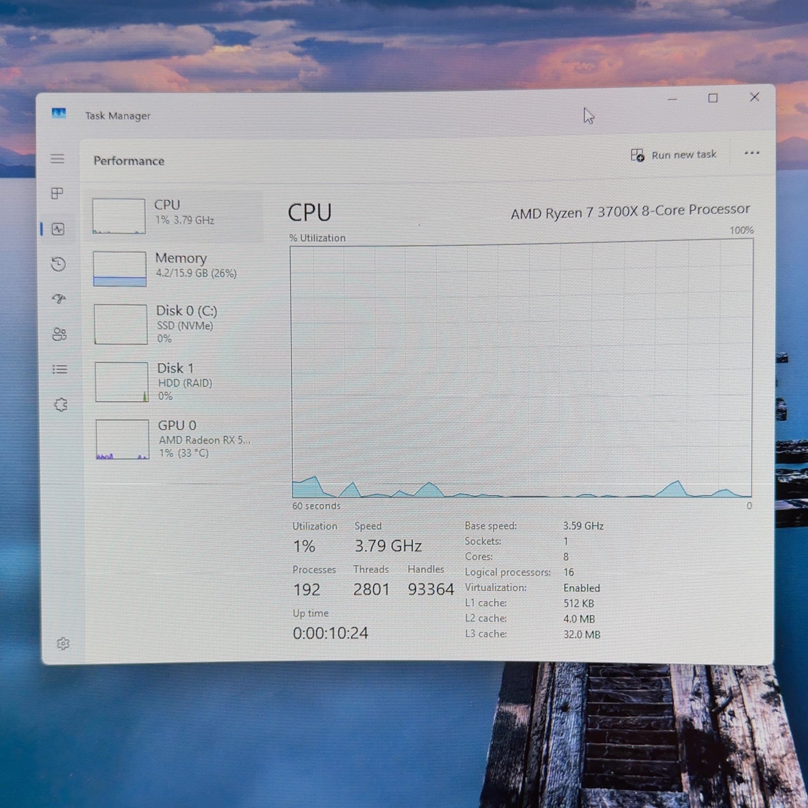Click the 3.79 GHz speed value
This screenshot has width=808, height=808.
point(388,546)
